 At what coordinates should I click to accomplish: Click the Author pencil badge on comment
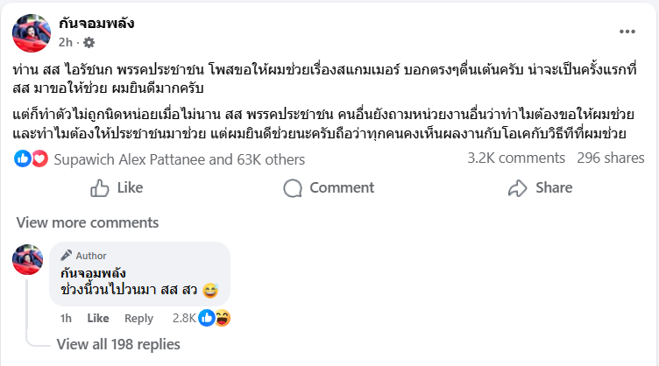tap(67, 256)
